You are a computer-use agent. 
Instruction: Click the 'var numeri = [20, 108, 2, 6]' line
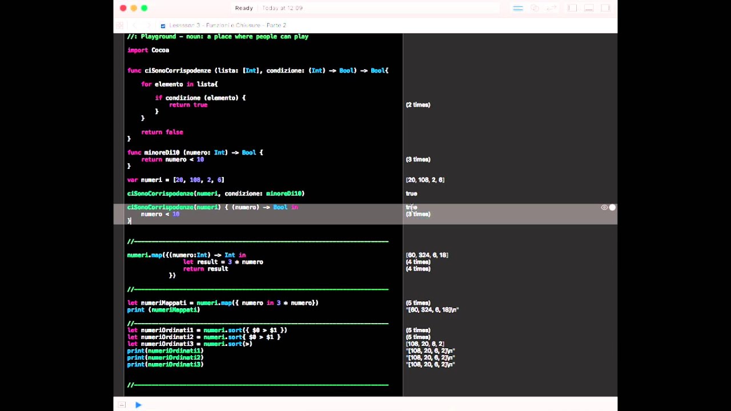[x=176, y=180]
